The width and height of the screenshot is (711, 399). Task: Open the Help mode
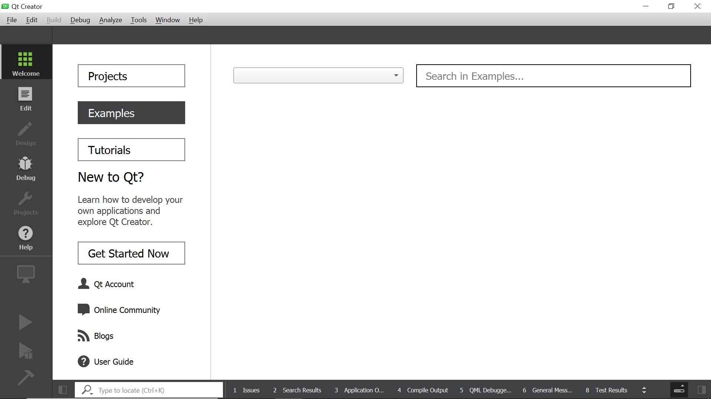point(26,238)
